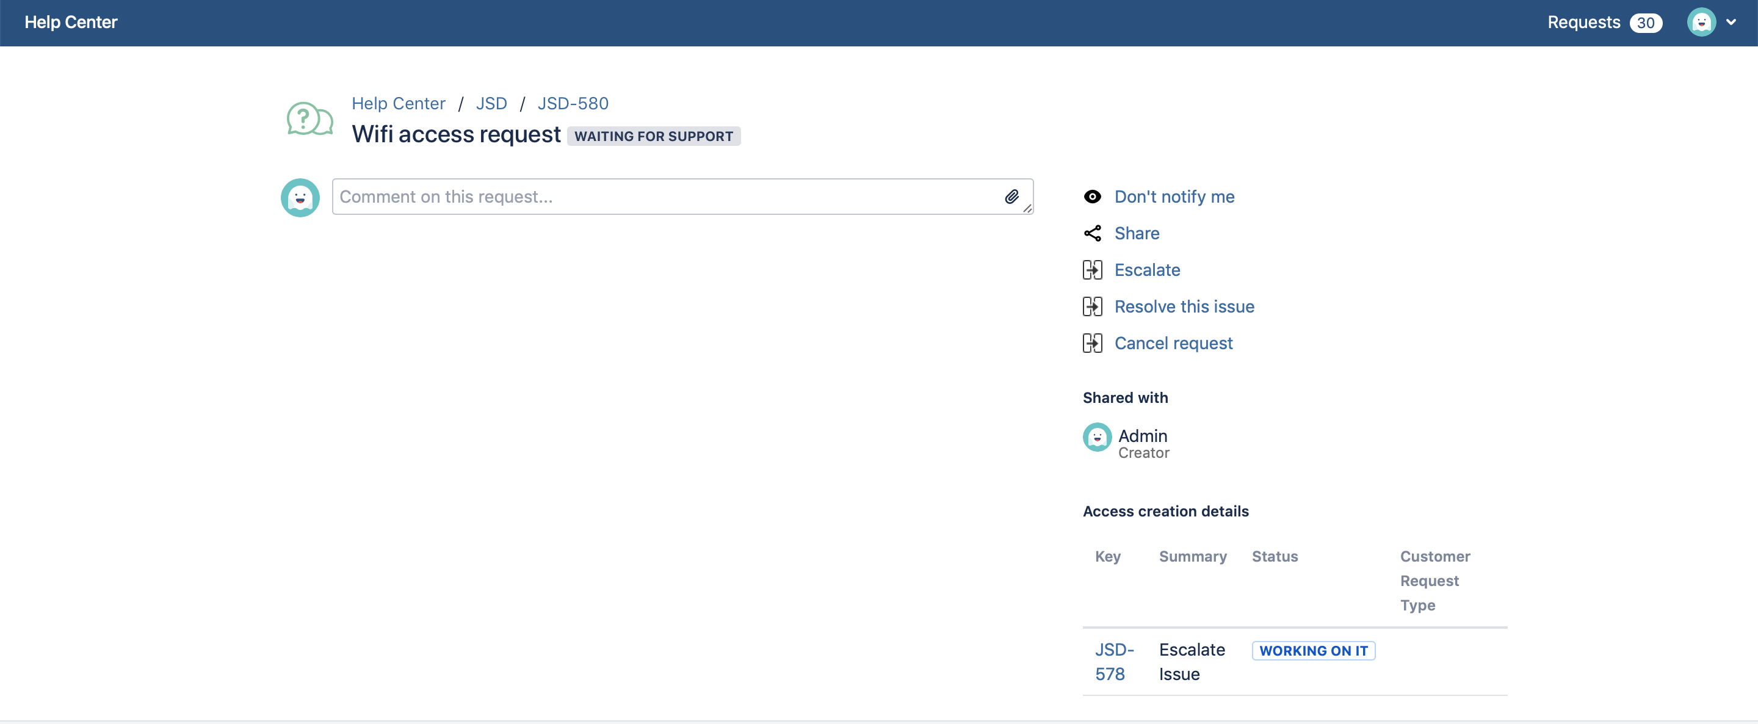Screen dimensions: 1758x724
Task: Expand Access creation details section
Action: 1166,510
